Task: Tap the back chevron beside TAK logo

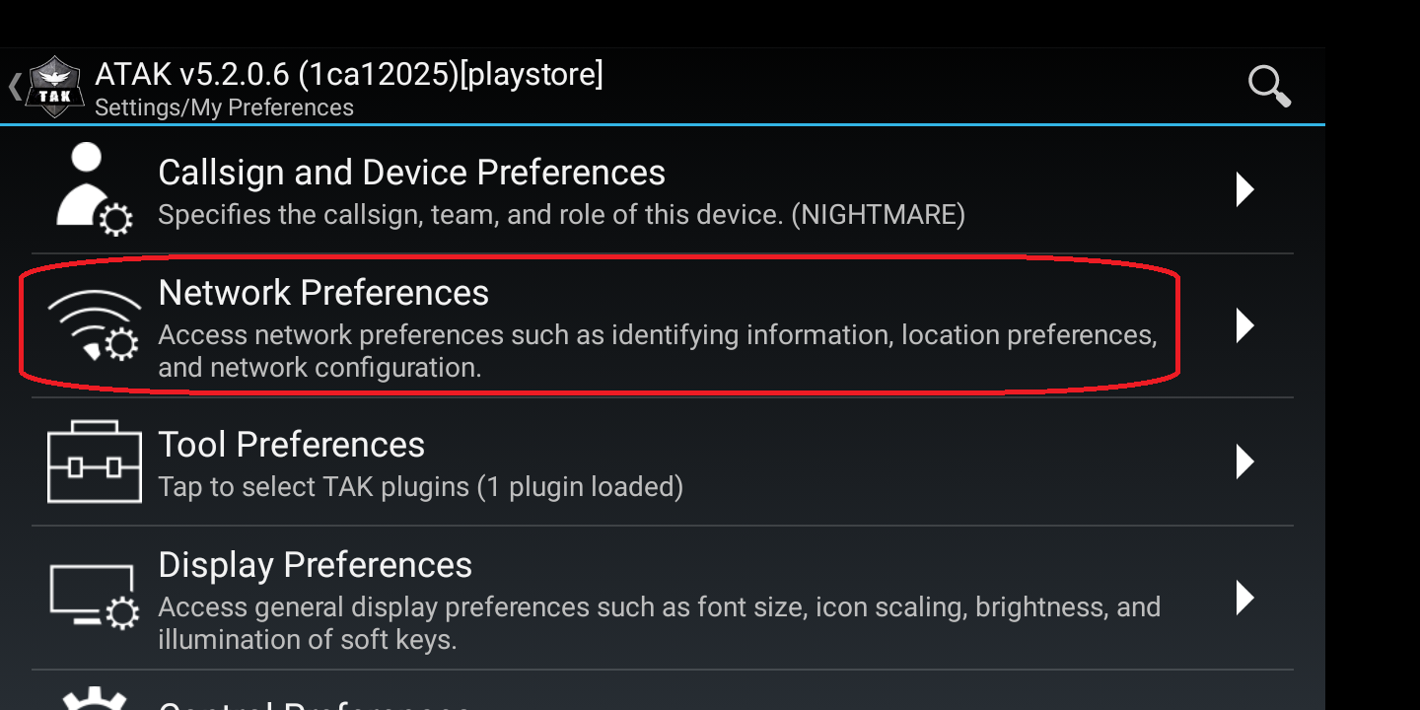Action: point(14,87)
